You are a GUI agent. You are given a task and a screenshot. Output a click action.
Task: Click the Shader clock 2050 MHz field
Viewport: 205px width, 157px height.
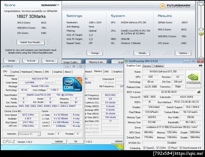coord(195,132)
